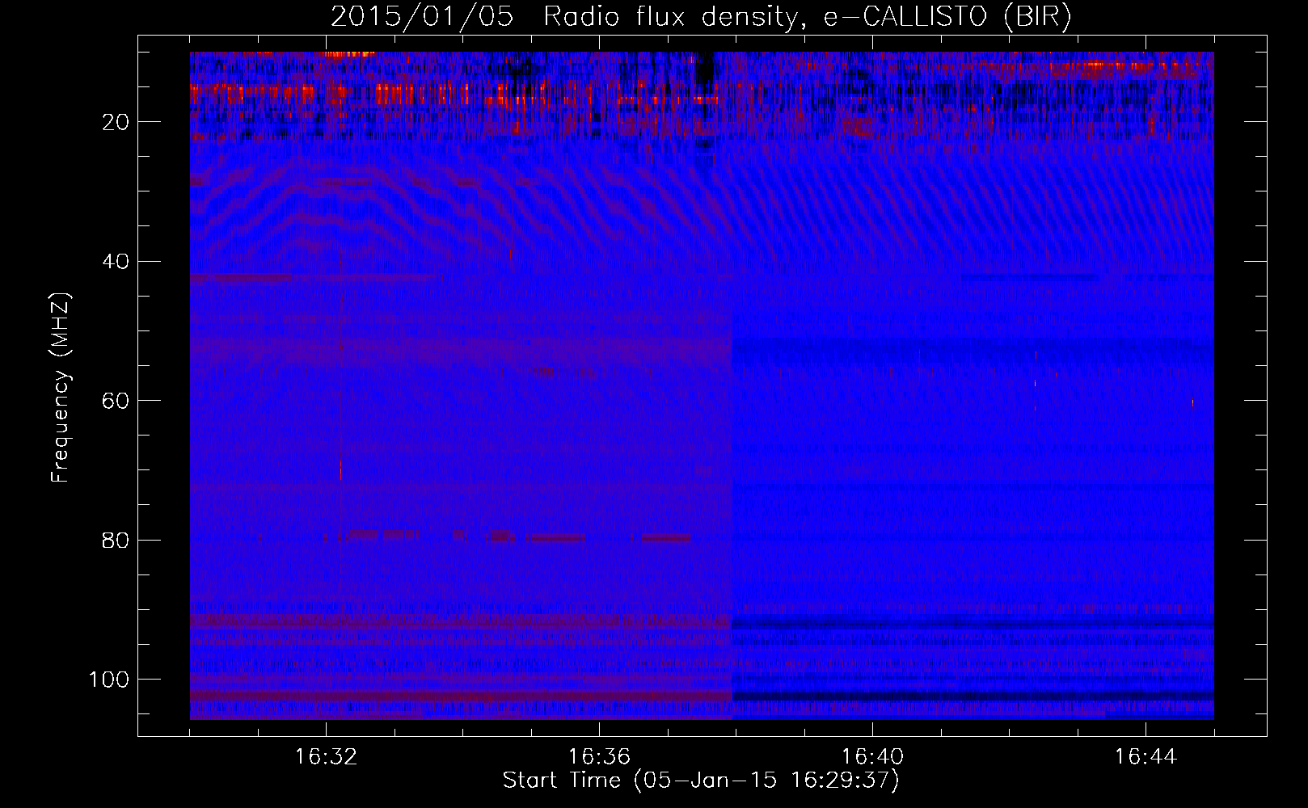Select the 40 frequency tick label
This screenshot has height=808, width=1308.
pos(116,262)
